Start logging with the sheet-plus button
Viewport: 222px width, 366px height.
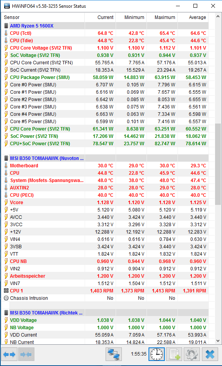click(x=174, y=354)
